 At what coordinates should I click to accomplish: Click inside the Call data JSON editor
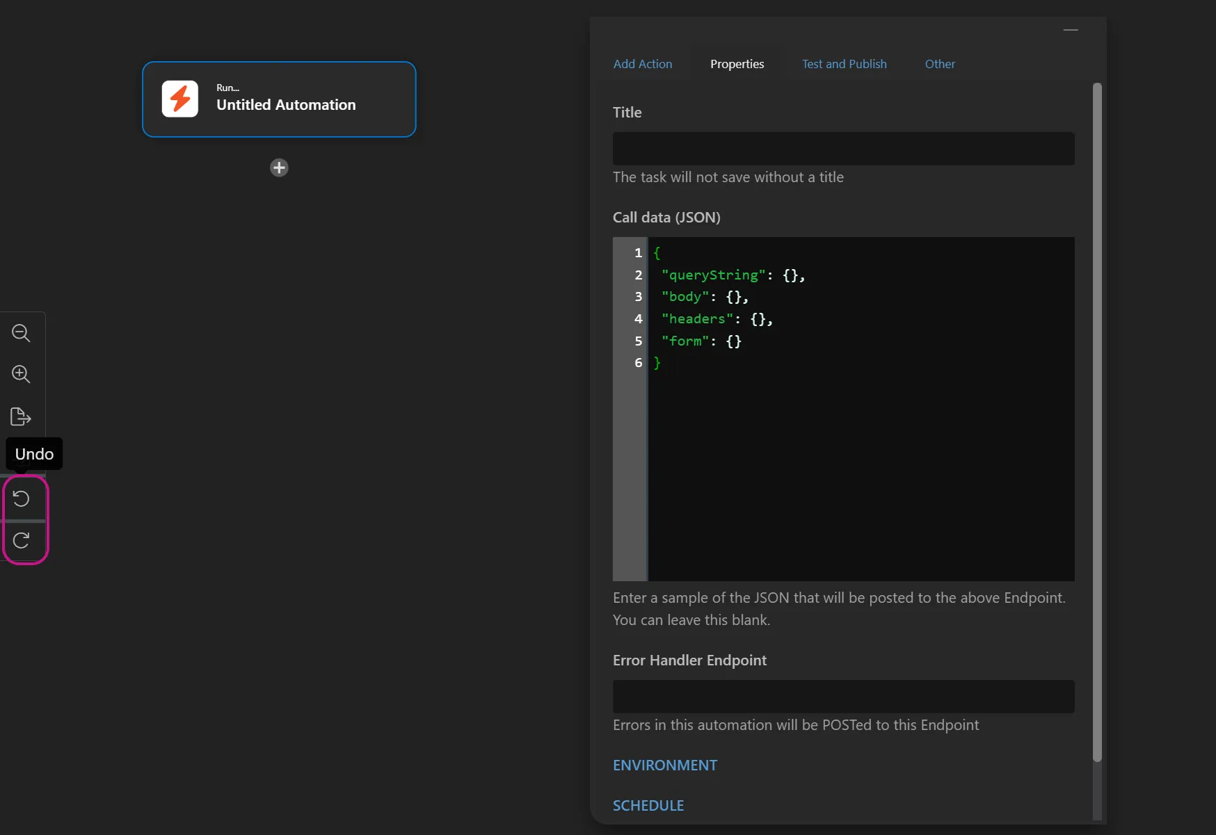[844, 409]
